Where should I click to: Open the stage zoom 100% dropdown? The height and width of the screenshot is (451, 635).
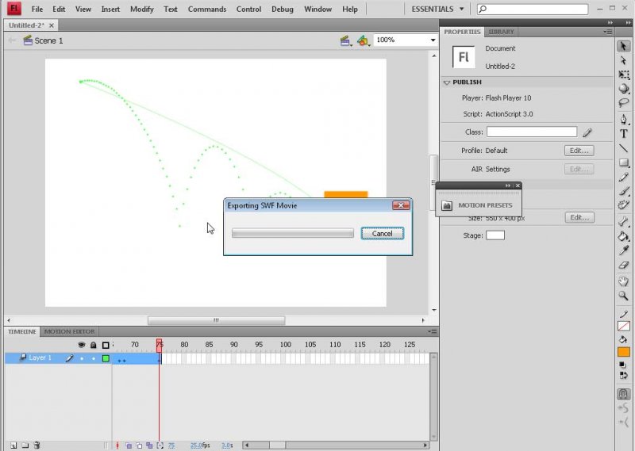pyautogui.click(x=433, y=40)
